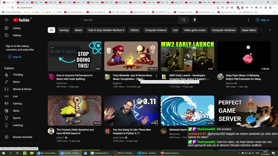Click Sign in button in the sidebar
Screen dimensions: 278x156
pos(15,57)
